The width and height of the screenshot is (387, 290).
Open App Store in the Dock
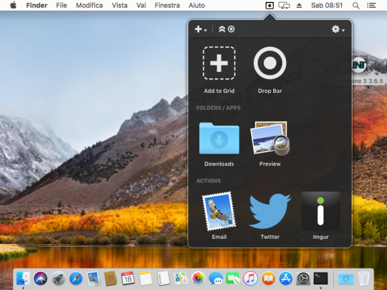click(x=286, y=279)
